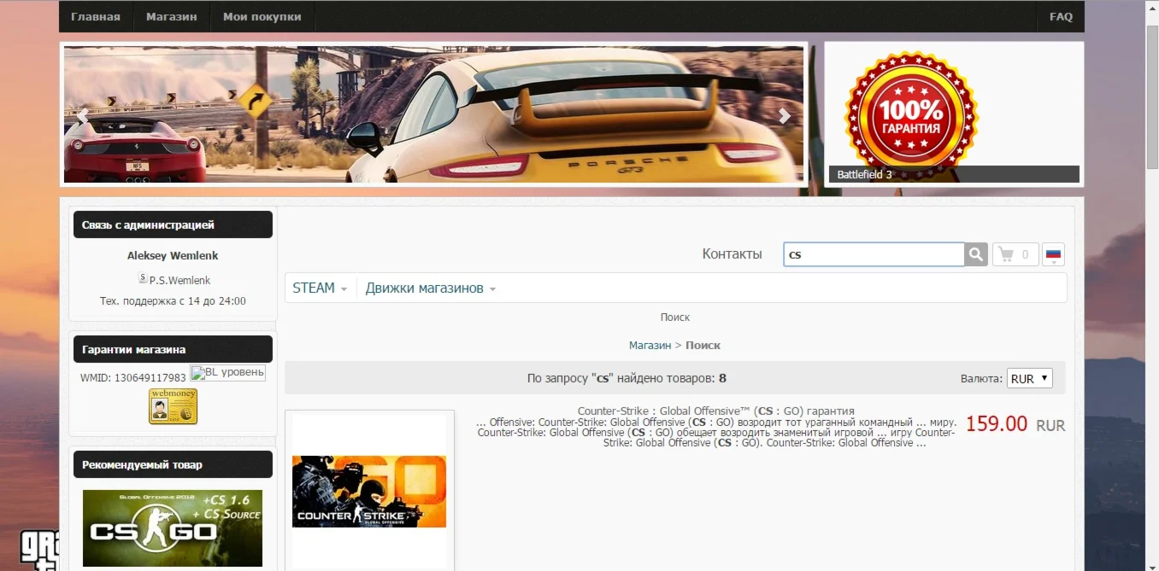Click Skype icon next to P.S.Wemlenk
Image resolution: width=1159 pixels, height=571 pixels.
tap(143, 277)
